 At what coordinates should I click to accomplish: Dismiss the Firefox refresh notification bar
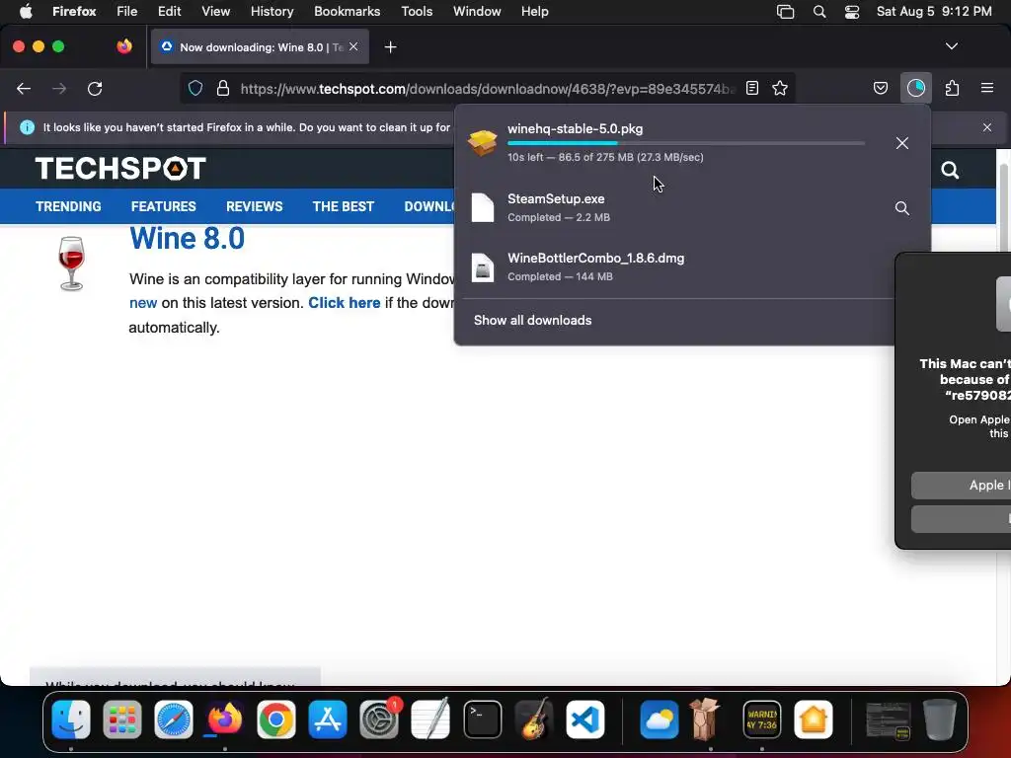pos(987,127)
